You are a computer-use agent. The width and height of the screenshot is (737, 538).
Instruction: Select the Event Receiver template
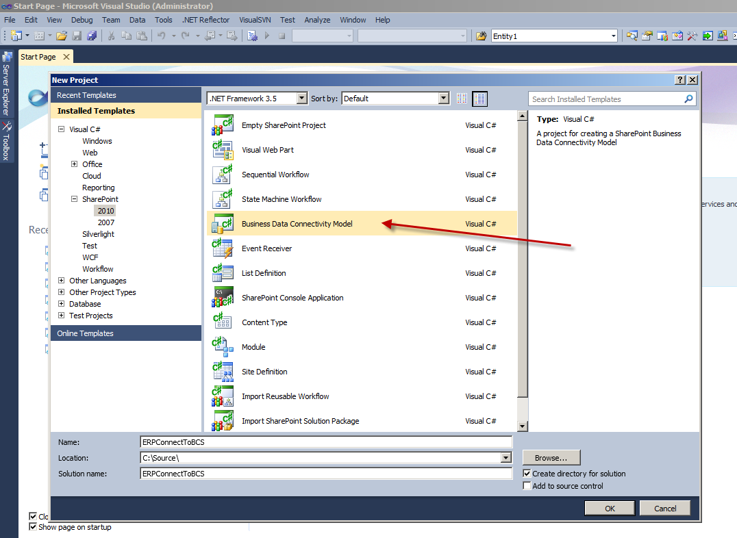(x=362, y=248)
